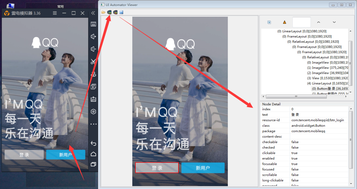This screenshot has height=189, width=357.
Task: Click the text row value 登录 in Node Detail
Action: 319,114
